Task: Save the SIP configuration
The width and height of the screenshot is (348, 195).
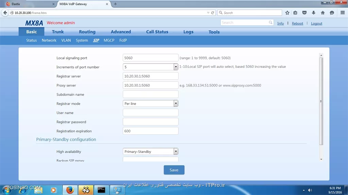Action: click(x=174, y=170)
